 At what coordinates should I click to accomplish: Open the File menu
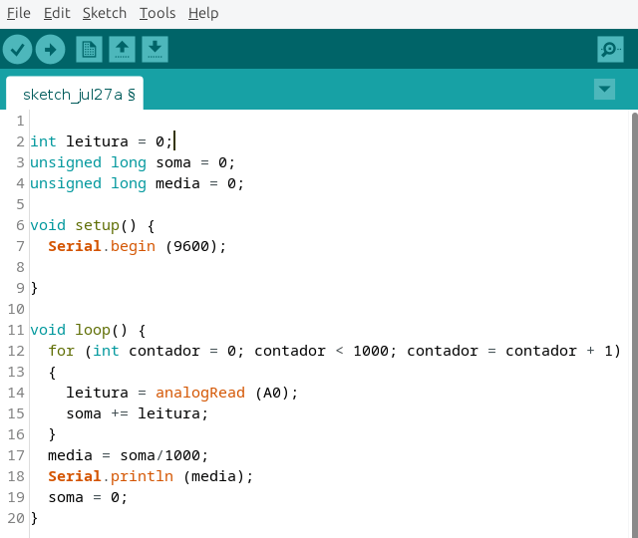pyautogui.click(x=19, y=13)
